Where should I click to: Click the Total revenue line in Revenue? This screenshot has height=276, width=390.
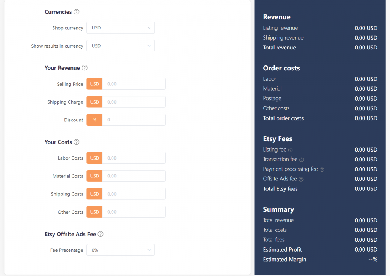pyautogui.click(x=280, y=48)
